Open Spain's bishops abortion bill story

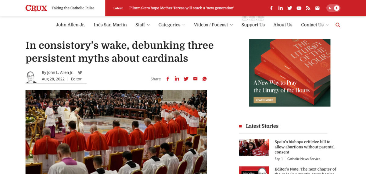304,147
